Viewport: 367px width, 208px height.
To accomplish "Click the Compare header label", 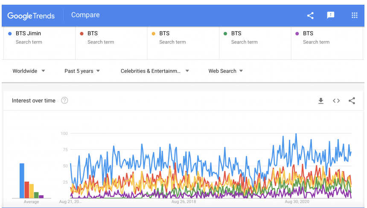I will (85, 15).
